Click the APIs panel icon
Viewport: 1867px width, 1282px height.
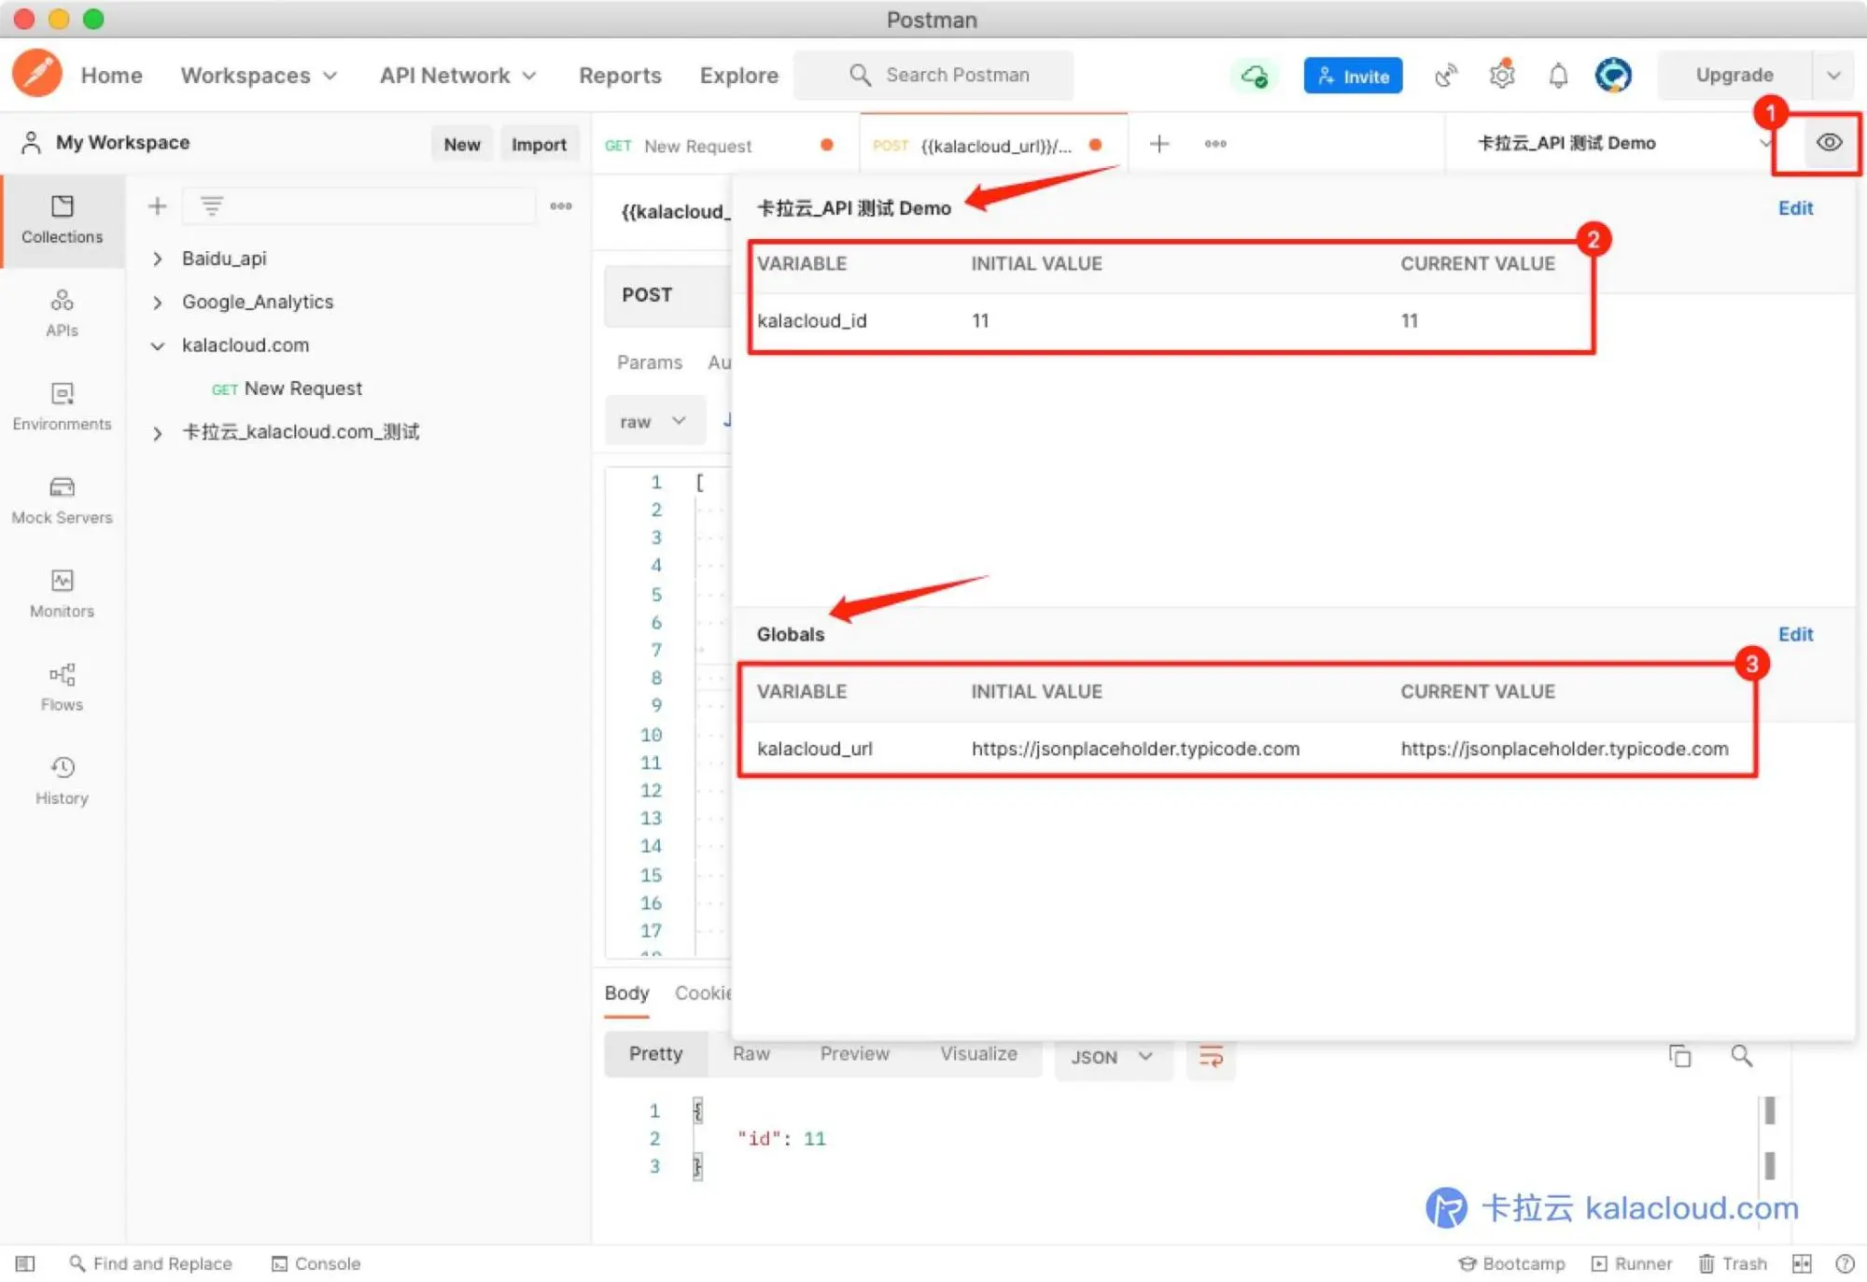60,308
